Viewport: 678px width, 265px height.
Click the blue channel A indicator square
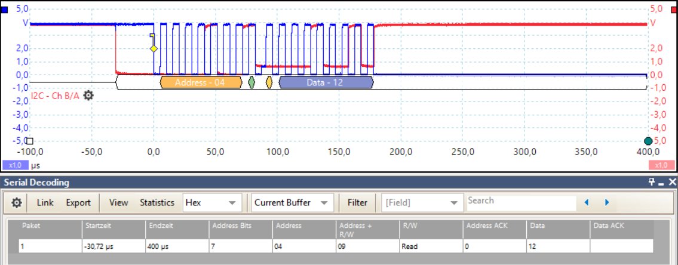click(4, 10)
